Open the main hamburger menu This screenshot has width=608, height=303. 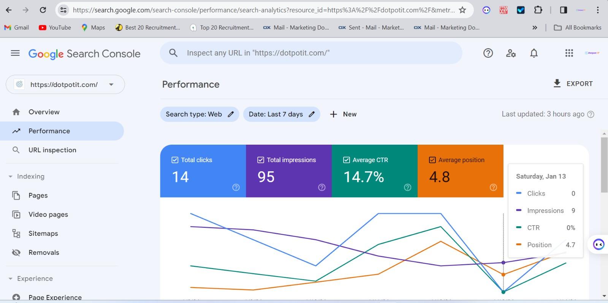[15, 53]
